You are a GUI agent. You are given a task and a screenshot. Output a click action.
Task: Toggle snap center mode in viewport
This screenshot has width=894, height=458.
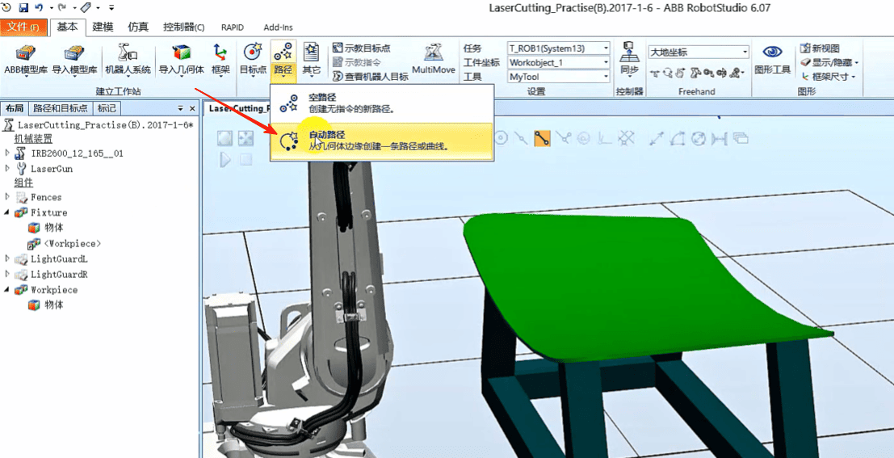click(x=502, y=138)
